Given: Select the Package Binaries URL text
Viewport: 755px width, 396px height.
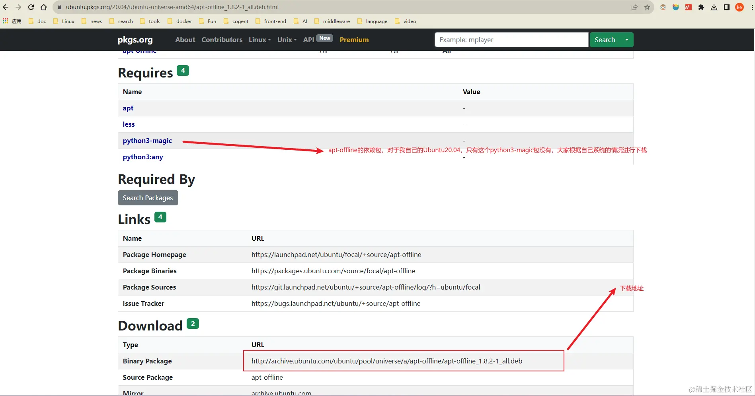Looking at the screenshot, I should tap(333, 271).
